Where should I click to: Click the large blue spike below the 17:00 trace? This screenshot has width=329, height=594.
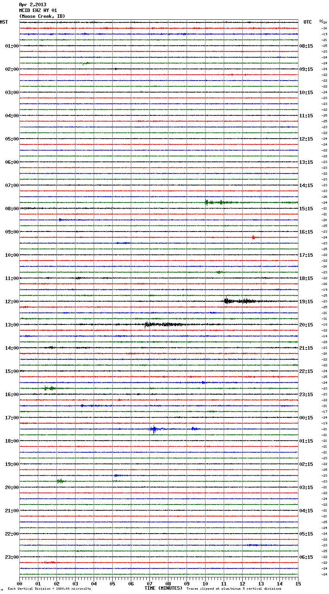click(154, 429)
